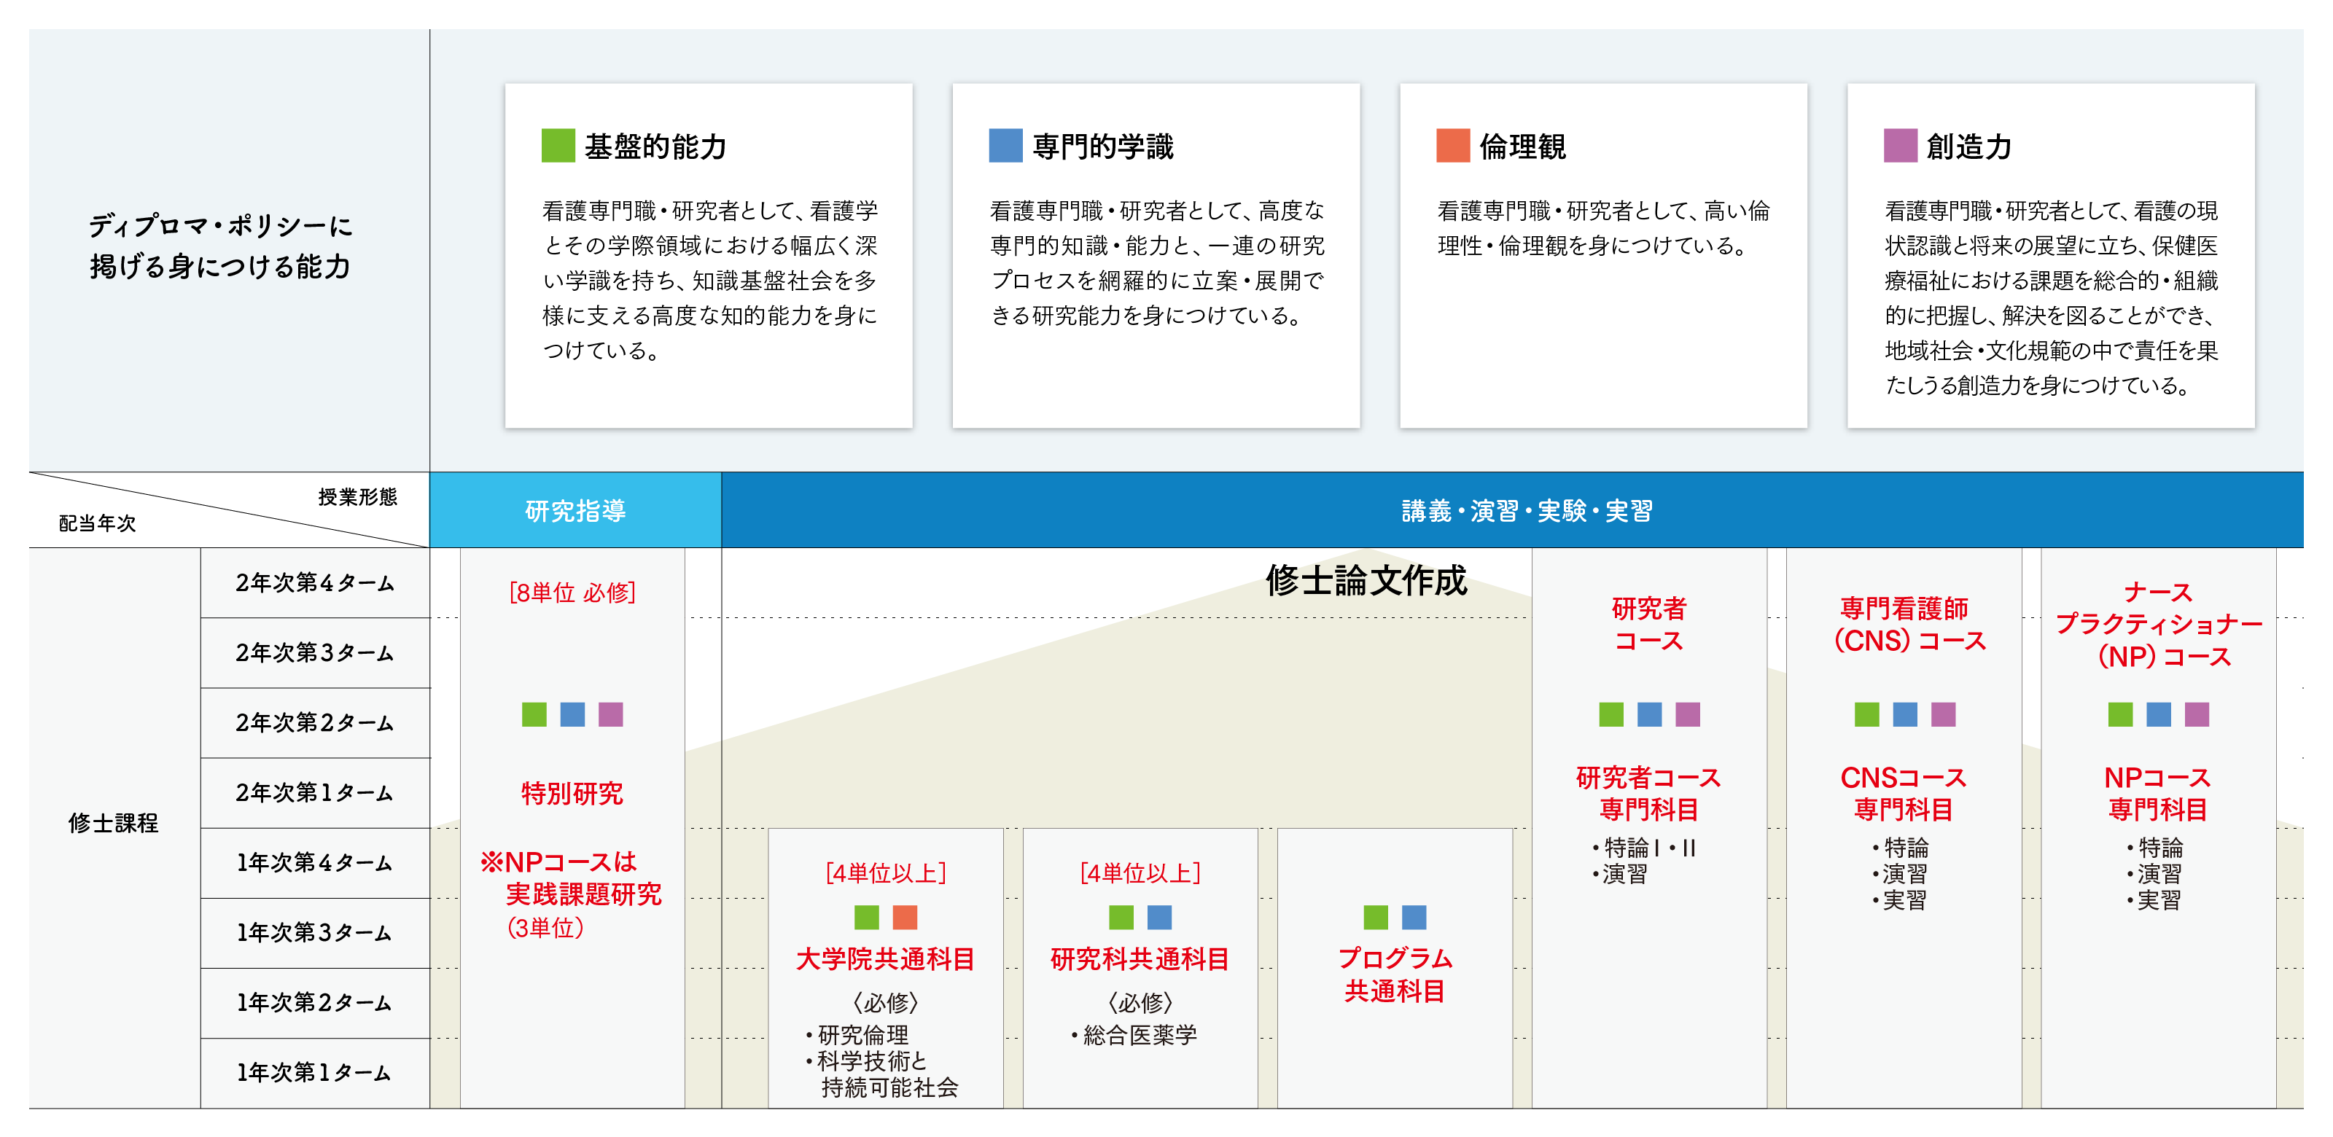
Task: Click the 研究者コース column title
Action: pos(1649,625)
